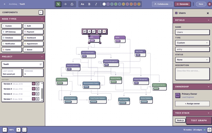Open the help icon in status bar
This screenshot has width=212, height=133.
209,130
